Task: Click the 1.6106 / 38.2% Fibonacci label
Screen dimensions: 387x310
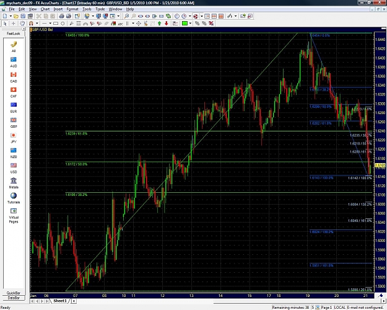Action: pos(76,195)
